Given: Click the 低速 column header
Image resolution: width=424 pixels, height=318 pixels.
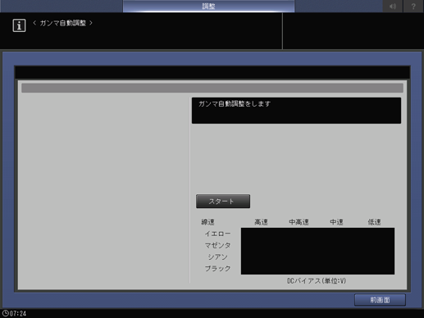Looking at the screenshot, I should tap(374, 222).
